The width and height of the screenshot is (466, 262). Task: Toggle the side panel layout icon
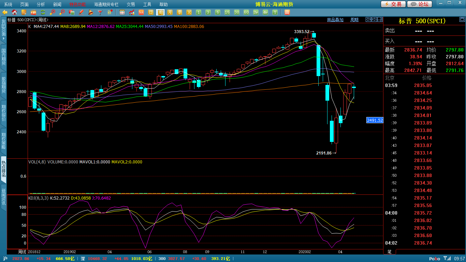379,19
